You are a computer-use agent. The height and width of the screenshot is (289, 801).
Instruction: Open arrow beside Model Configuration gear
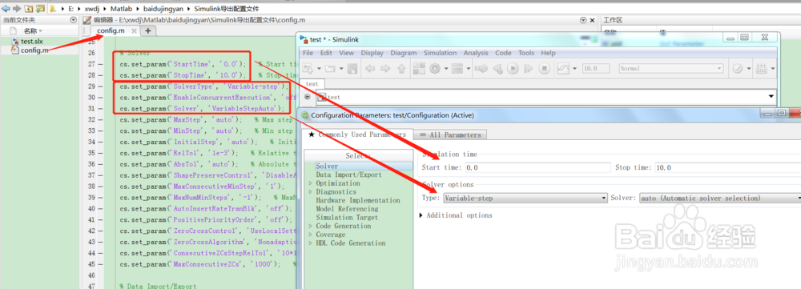(x=446, y=68)
